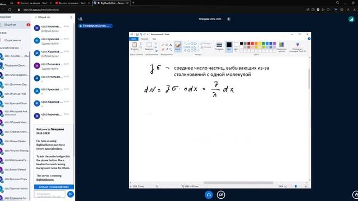Select the Eraser tool in Paint
The height and width of the screenshot is (201, 358).
(x=163, y=49)
